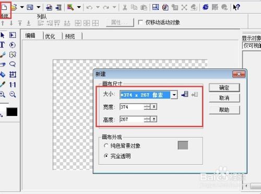The width and height of the screenshot is (261, 194).
Task: Select the transform tool icon
Action: pos(13,75)
